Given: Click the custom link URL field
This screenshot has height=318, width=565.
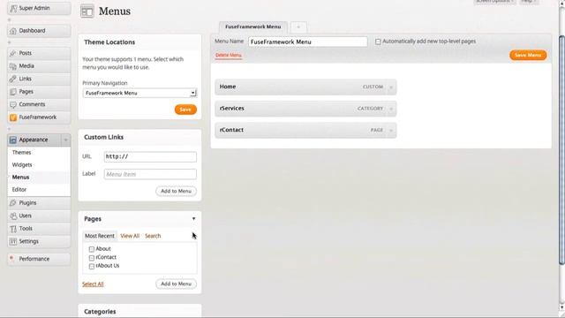Looking at the screenshot, I should (x=150, y=157).
